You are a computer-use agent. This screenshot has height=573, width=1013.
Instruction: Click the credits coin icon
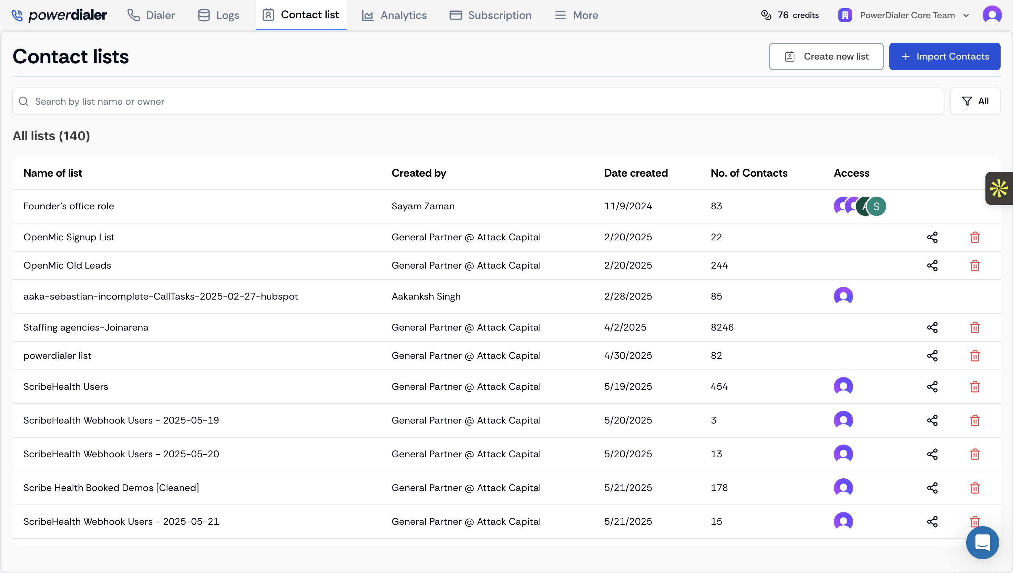point(766,15)
